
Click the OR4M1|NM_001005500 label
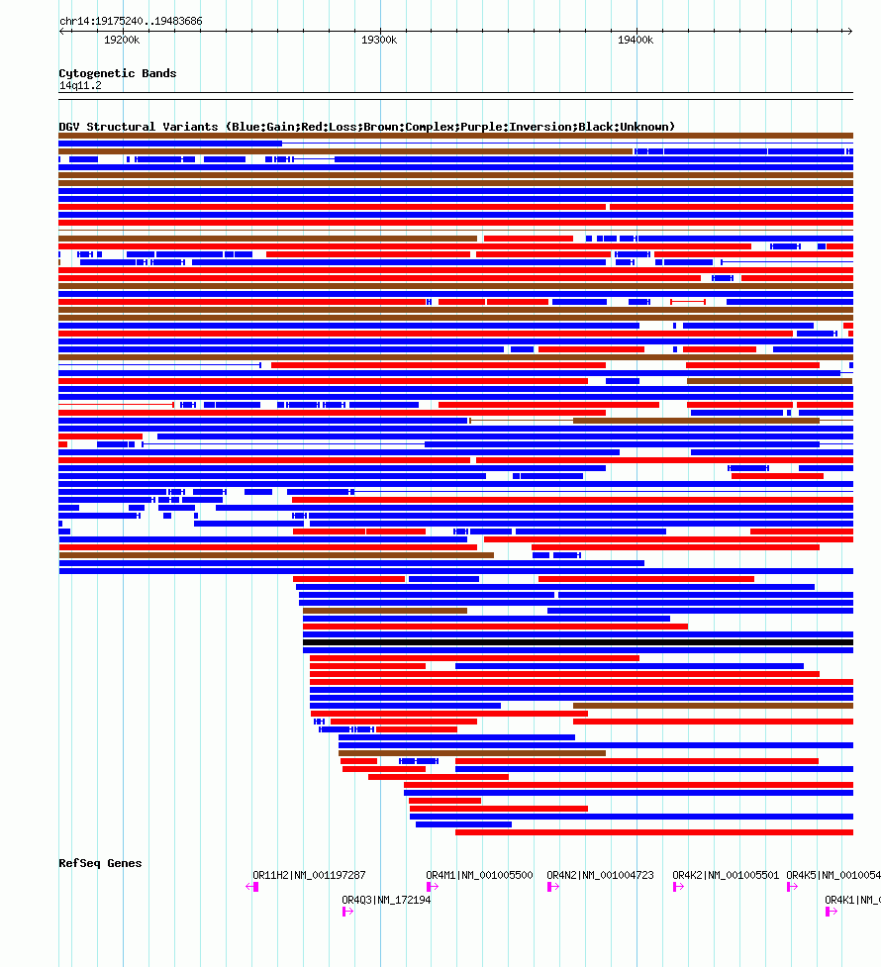(x=479, y=875)
